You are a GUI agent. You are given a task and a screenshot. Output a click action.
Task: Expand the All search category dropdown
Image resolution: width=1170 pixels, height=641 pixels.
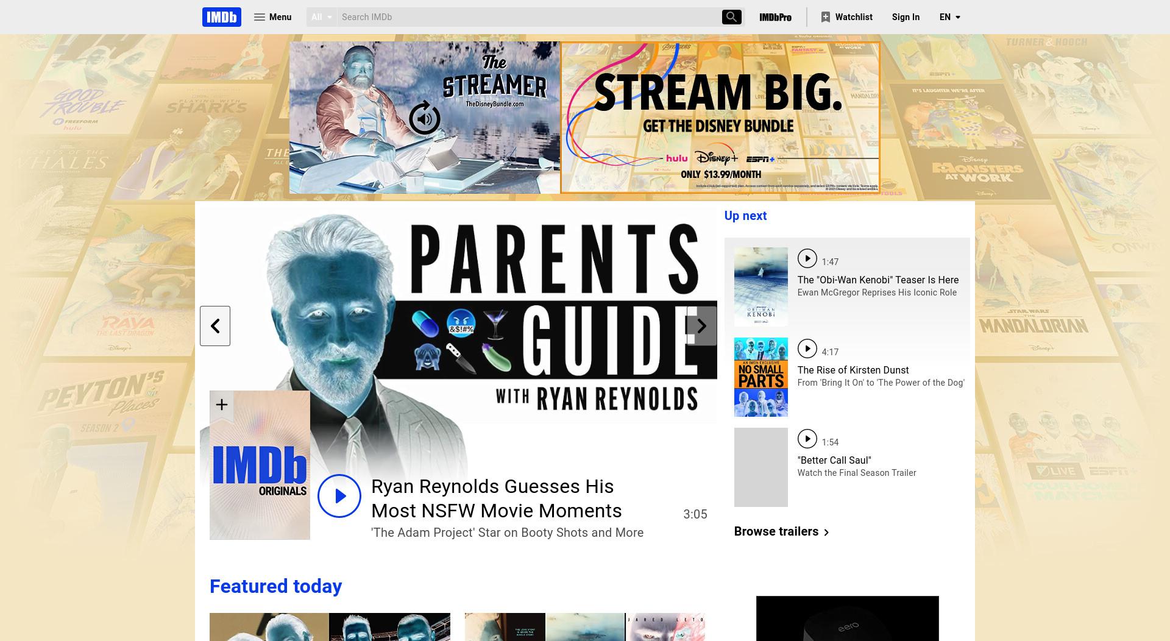coord(322,17)
